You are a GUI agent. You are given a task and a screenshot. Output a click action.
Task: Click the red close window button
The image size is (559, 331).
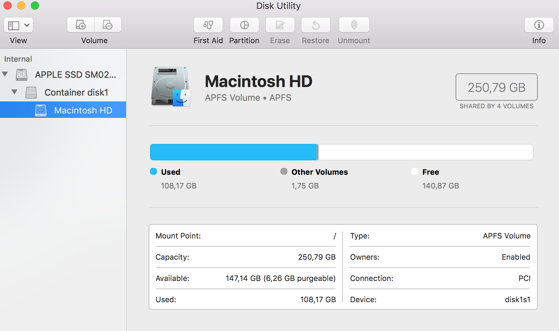(x=8, y=5)
